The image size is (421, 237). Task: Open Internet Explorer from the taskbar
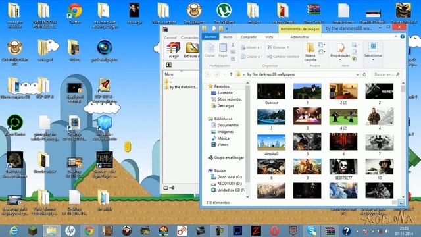point(13,231)
